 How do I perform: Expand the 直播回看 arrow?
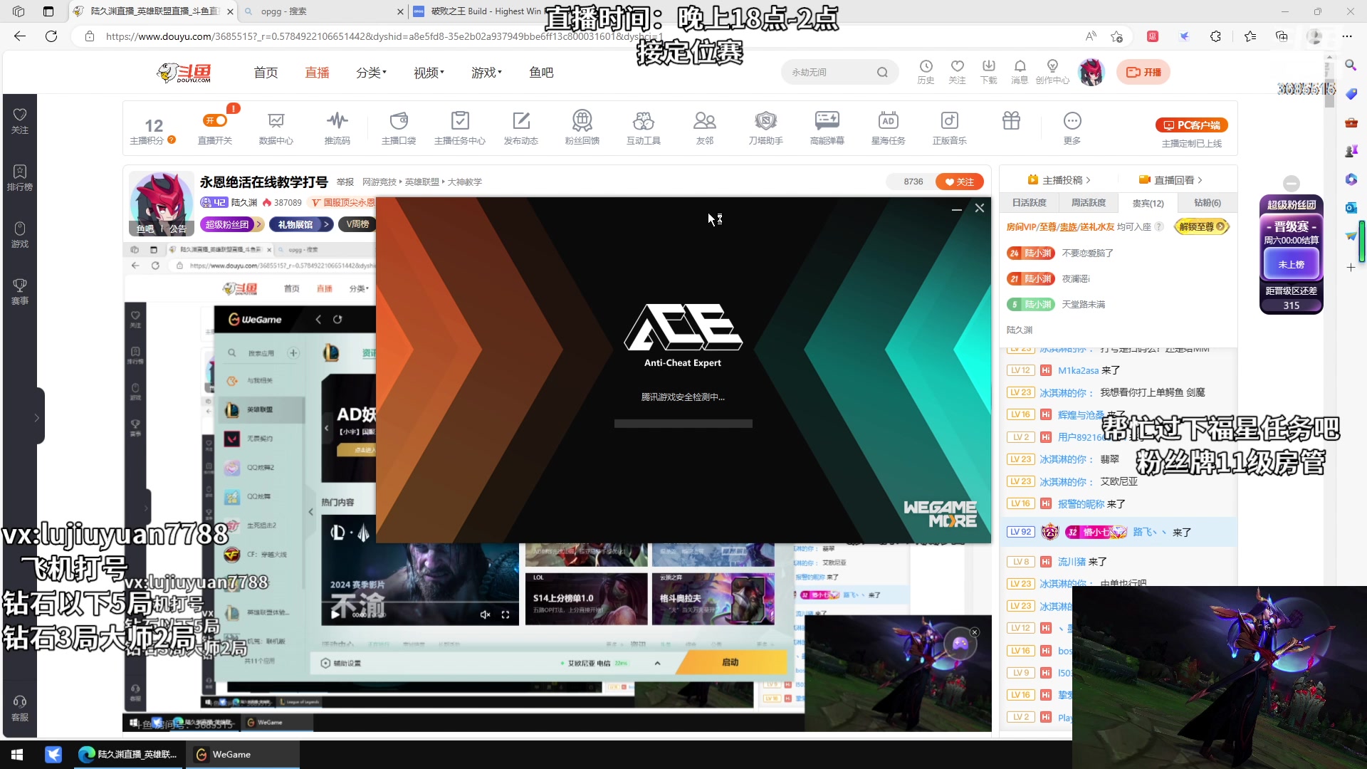tap(1200, 180)
